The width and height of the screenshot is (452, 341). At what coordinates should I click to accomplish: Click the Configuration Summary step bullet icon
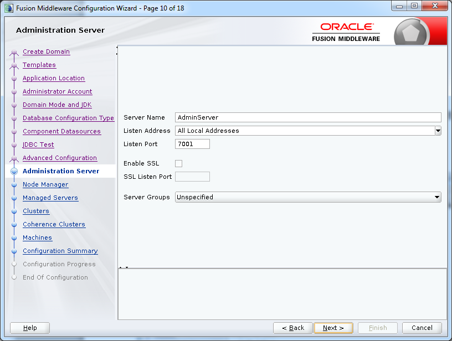coord(14,251)
